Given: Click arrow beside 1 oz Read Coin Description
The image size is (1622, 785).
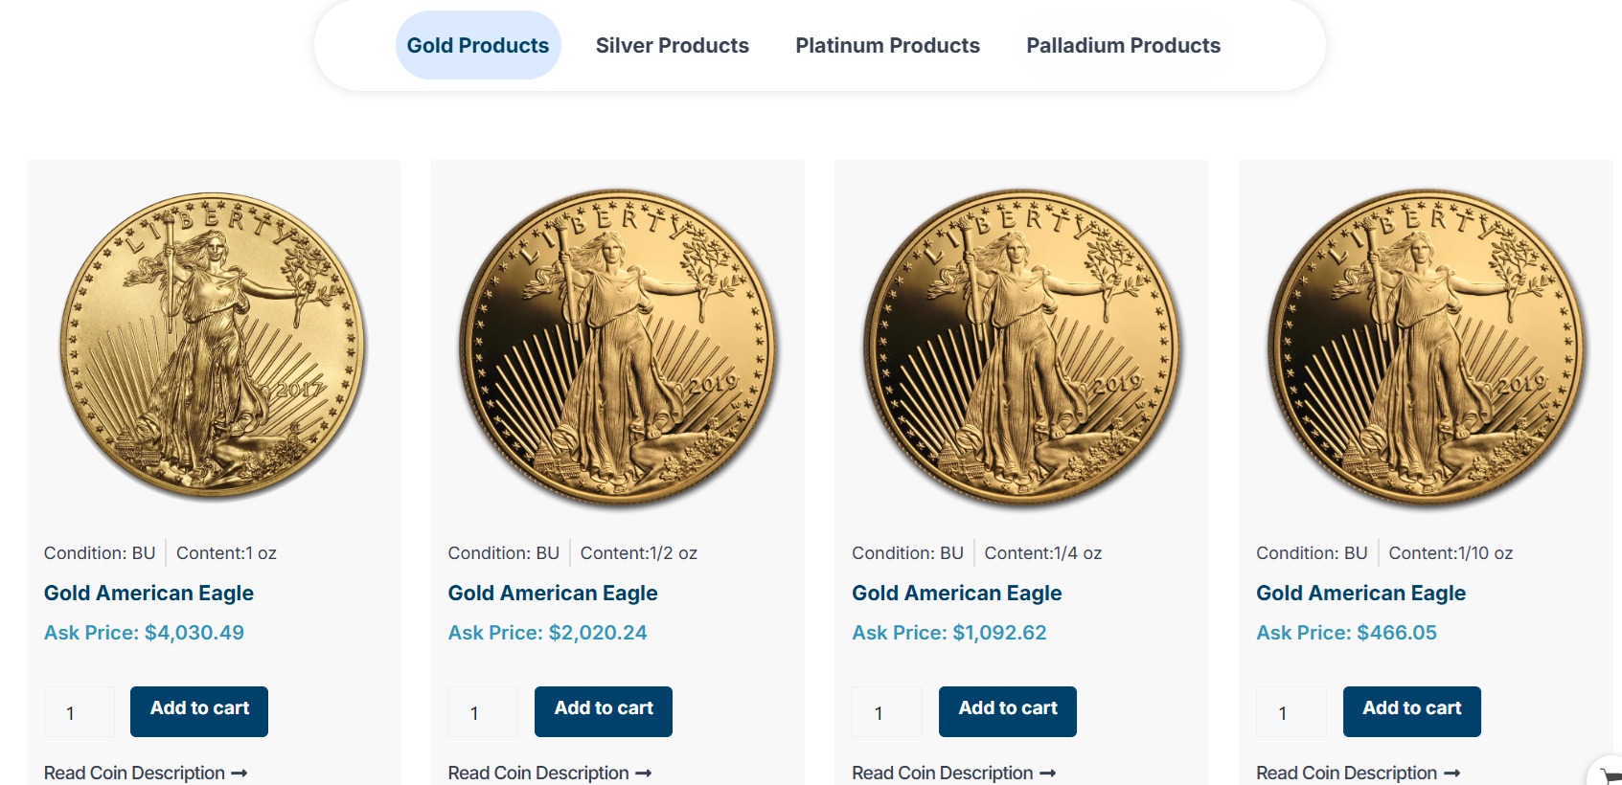Looking at the screenshot, I should (x=240, y=773).
